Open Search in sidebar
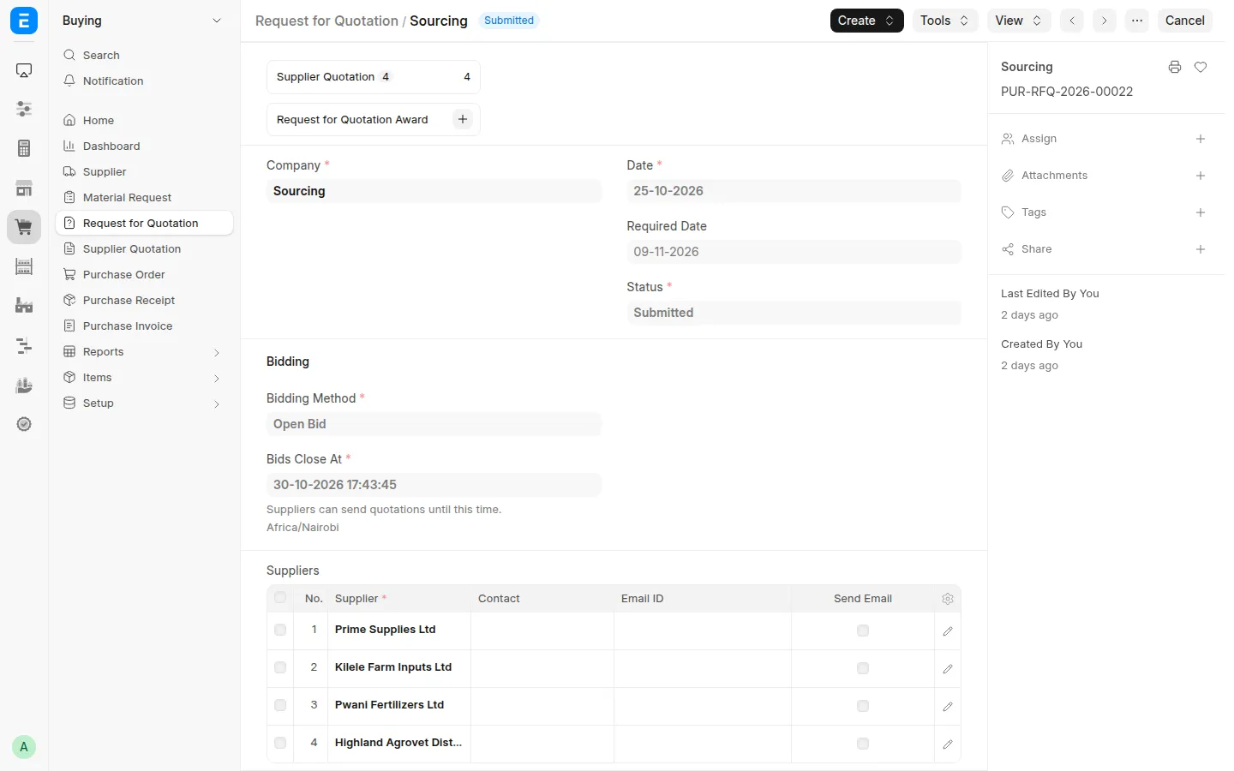1234x771 pixels. tap(144, 55)
